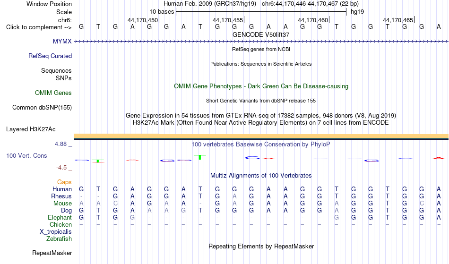Click the H3K27Ac Mark ENCODE title

[261, 123]
